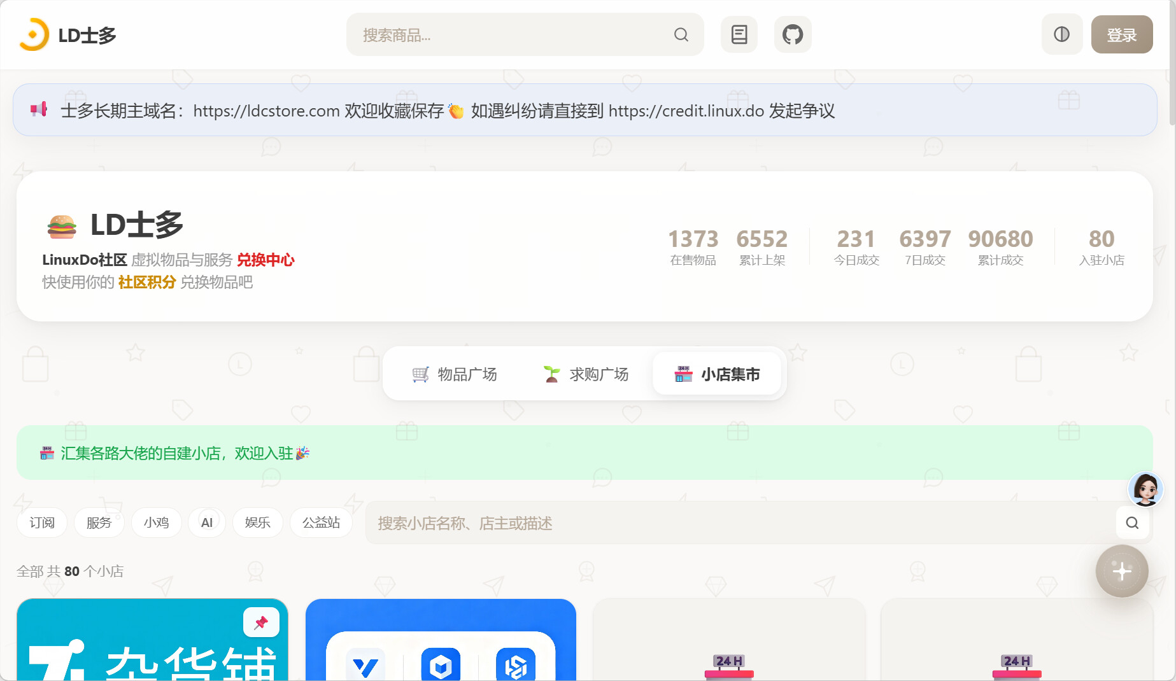Filter shops by 订阅 category
The width and height of the screenshot is (1176, 681).
point(42,523)
